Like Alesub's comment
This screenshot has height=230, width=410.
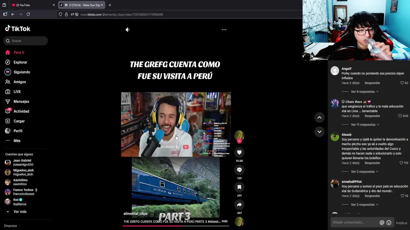(401, 163)
